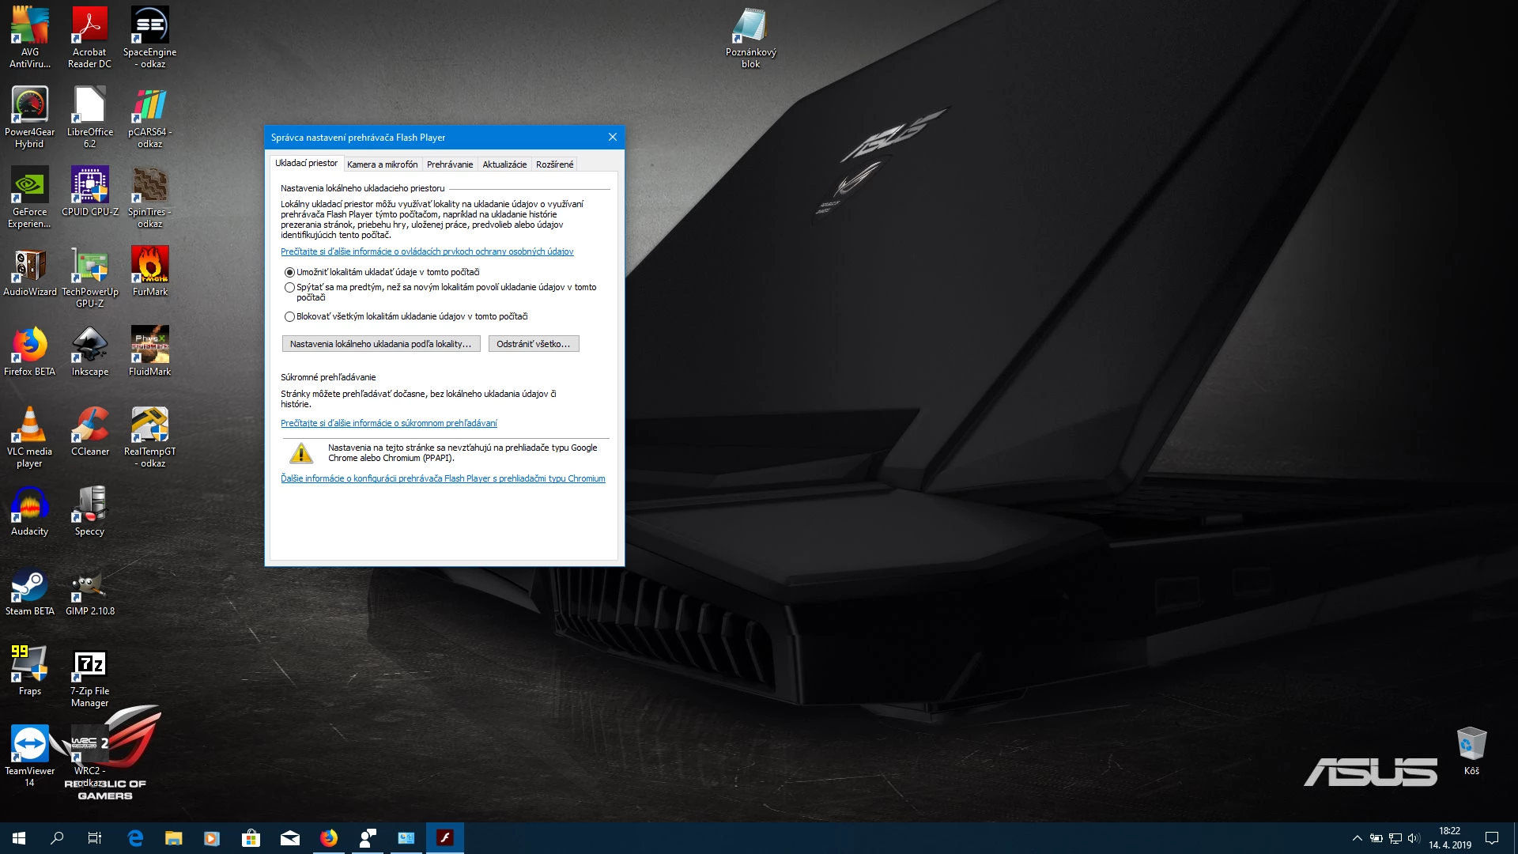Switch to Kamera a mikrofón tab

coord(382,164)
